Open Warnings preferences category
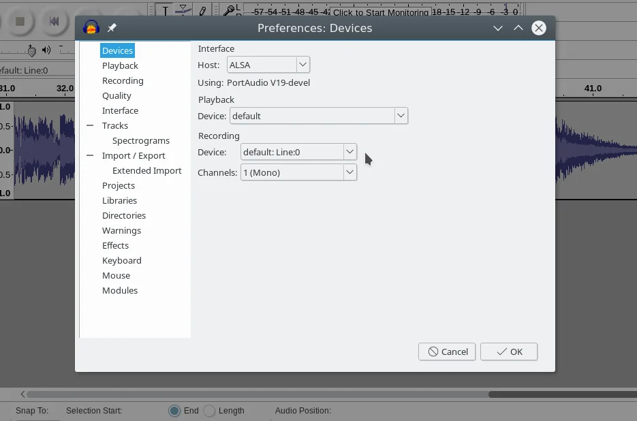The width and height of the screenshot is (637, 421). (121, 231)
